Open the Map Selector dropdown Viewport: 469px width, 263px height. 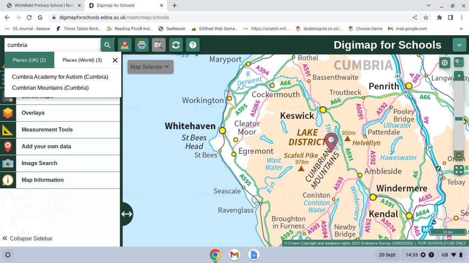pos(150,67)
